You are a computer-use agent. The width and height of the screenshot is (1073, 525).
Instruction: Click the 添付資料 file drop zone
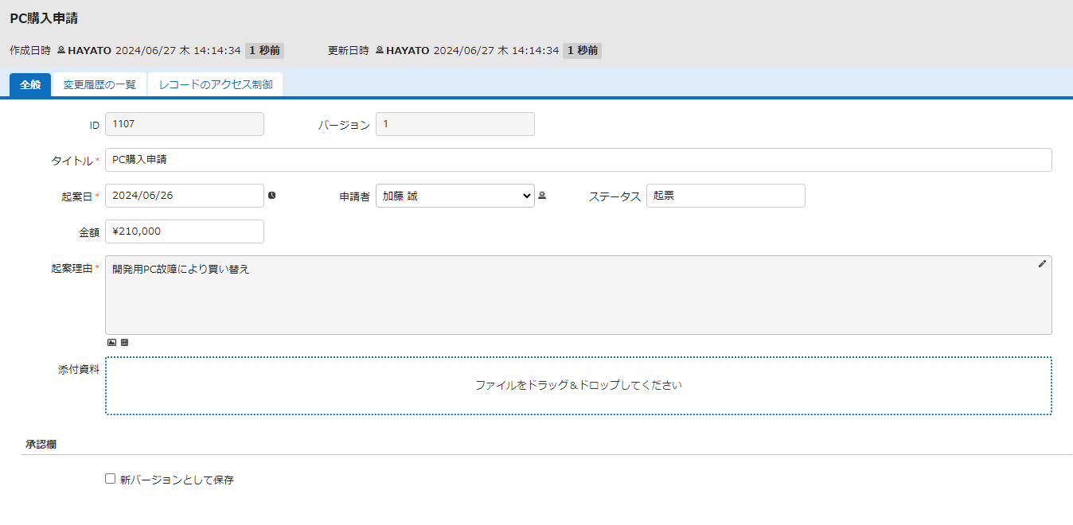coord(579,386)
